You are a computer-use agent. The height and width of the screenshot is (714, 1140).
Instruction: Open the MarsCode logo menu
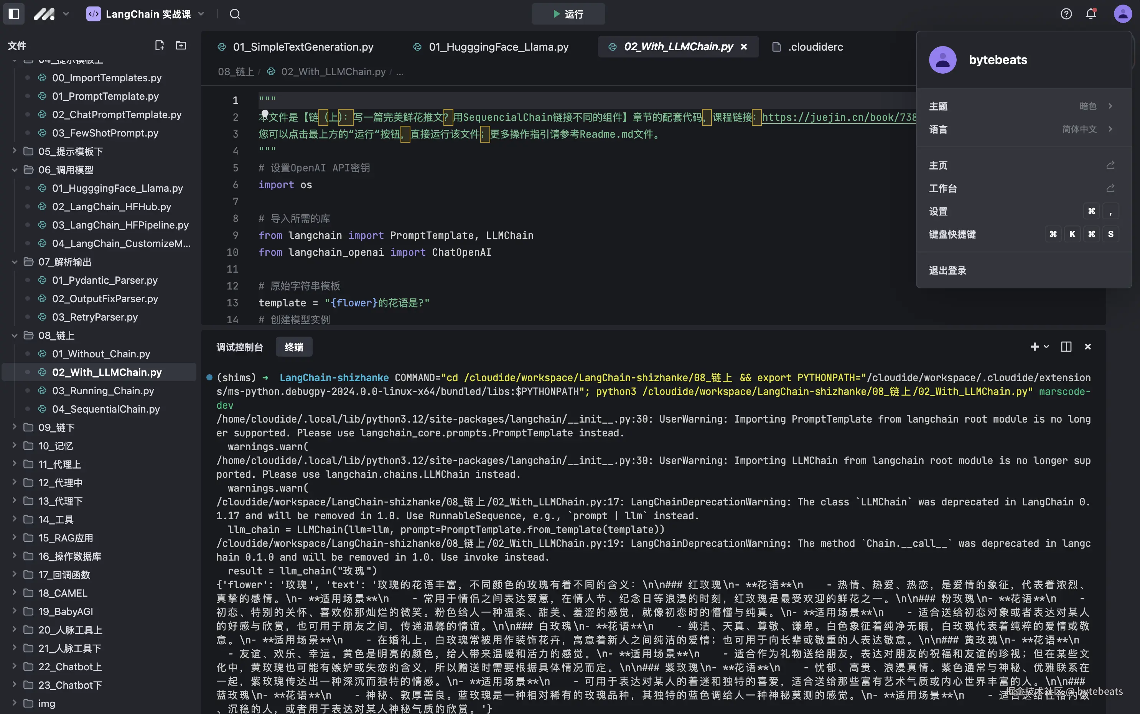pos(44,14)
